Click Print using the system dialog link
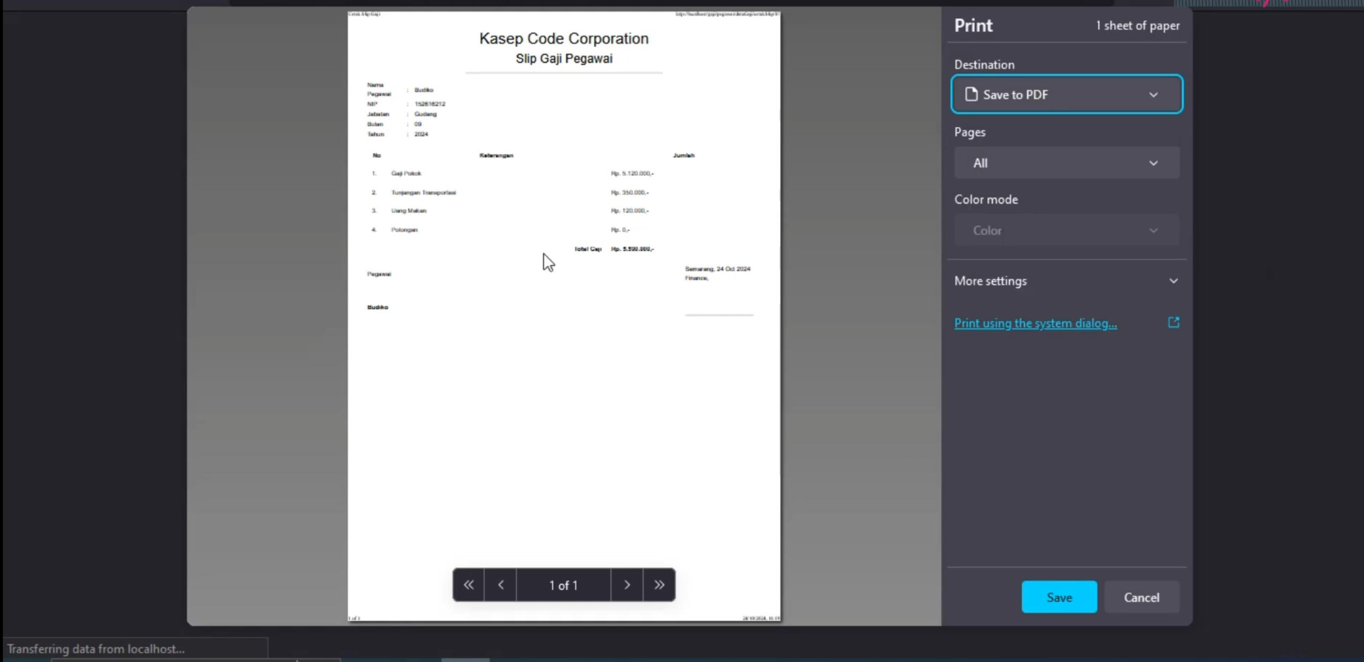The height and width of the screenshot is (662, 1364). click(1035, 323)
